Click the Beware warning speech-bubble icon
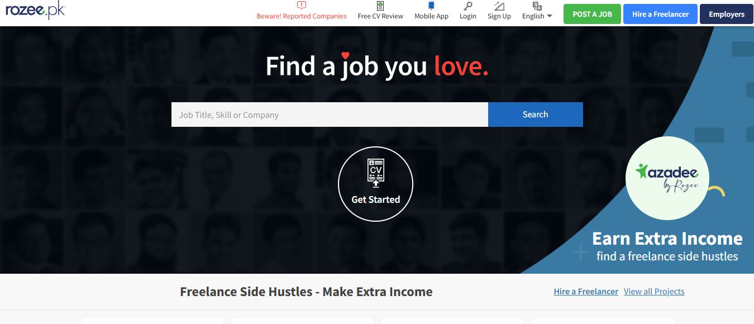 302,6
